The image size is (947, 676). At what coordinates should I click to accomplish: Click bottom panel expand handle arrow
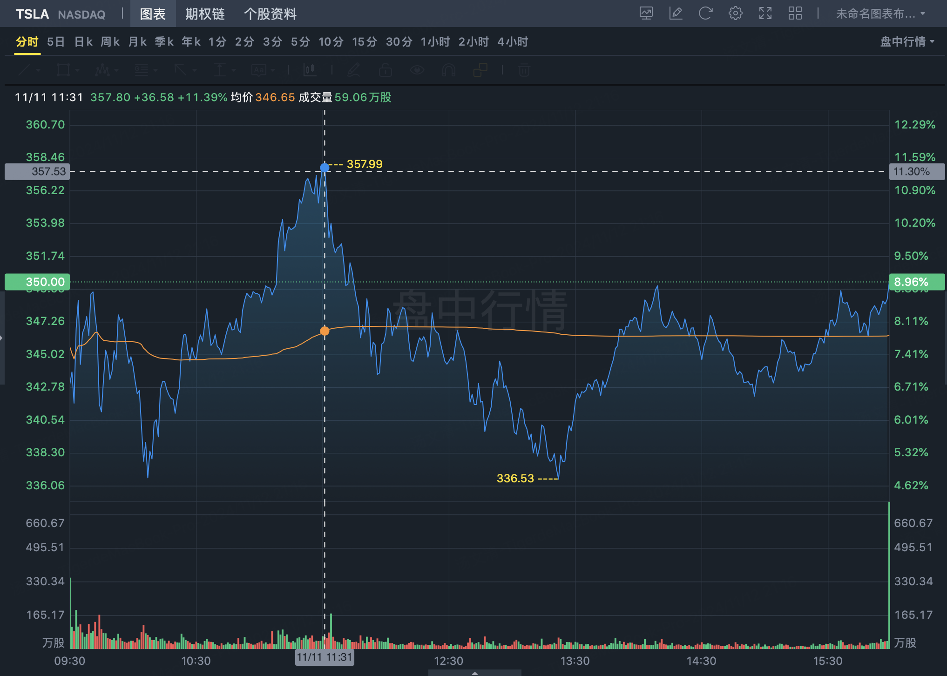474,673
